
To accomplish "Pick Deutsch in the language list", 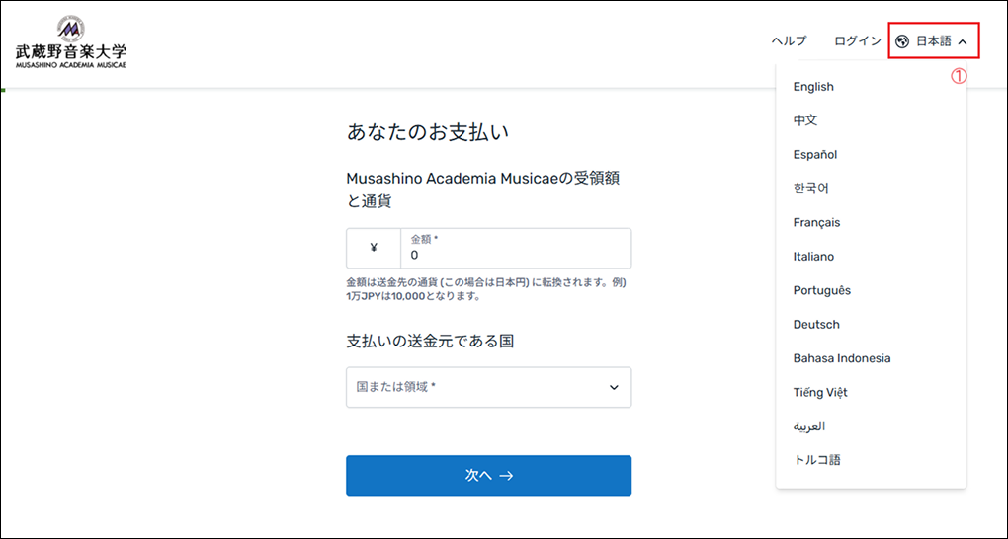I will [816, 325].
